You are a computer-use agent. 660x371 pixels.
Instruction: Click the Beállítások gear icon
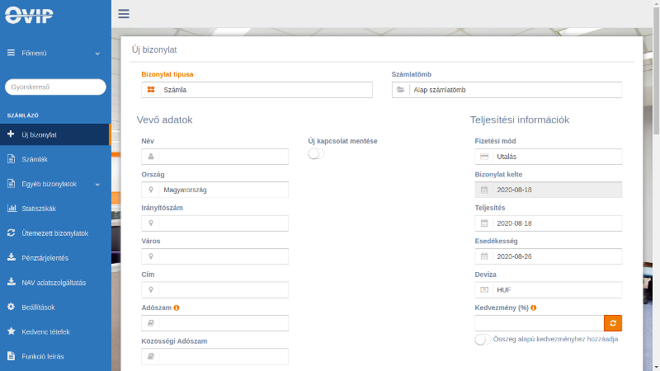12,307
